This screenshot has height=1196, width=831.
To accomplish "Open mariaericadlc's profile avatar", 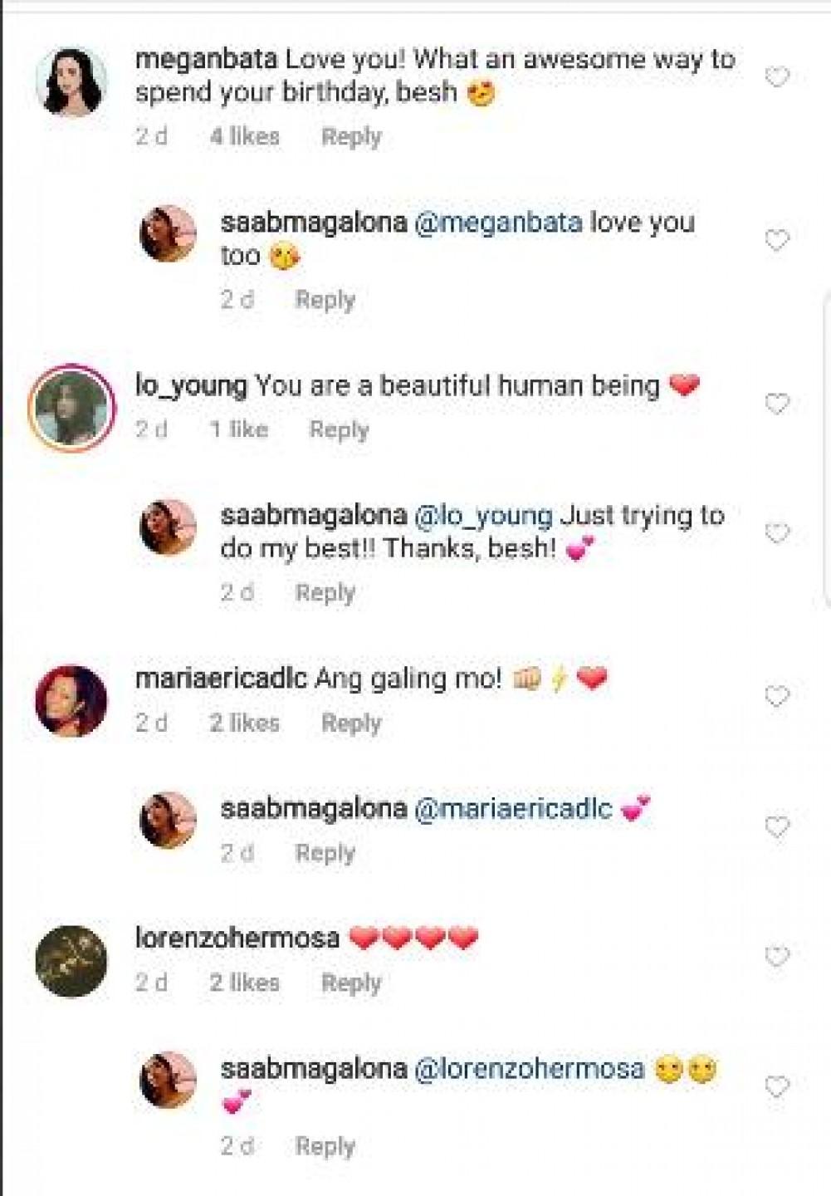I will tap(71, 700).
